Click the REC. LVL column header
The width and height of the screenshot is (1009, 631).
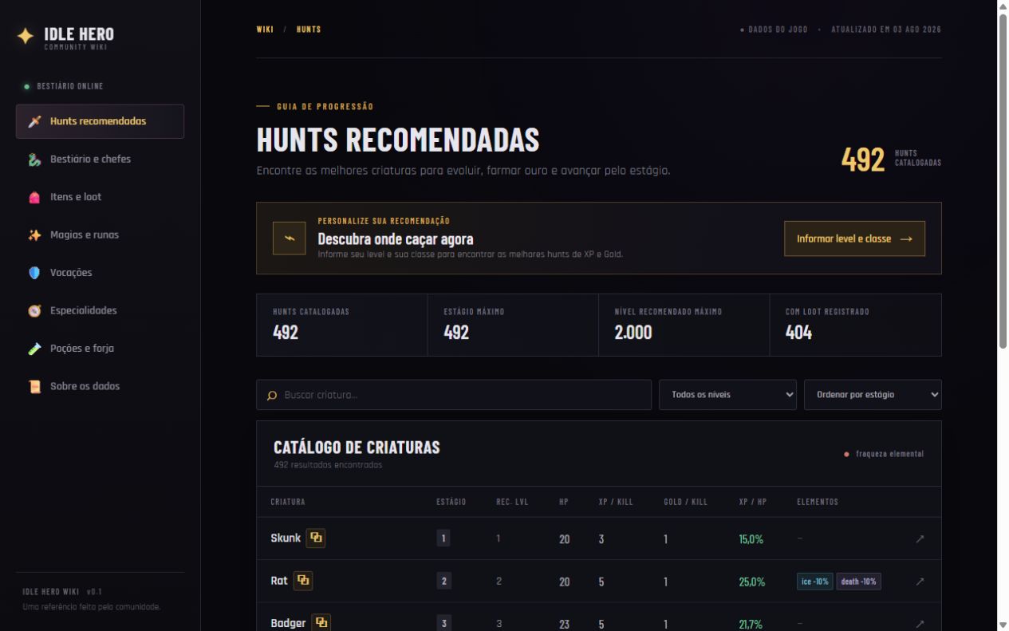pos(512,502)
